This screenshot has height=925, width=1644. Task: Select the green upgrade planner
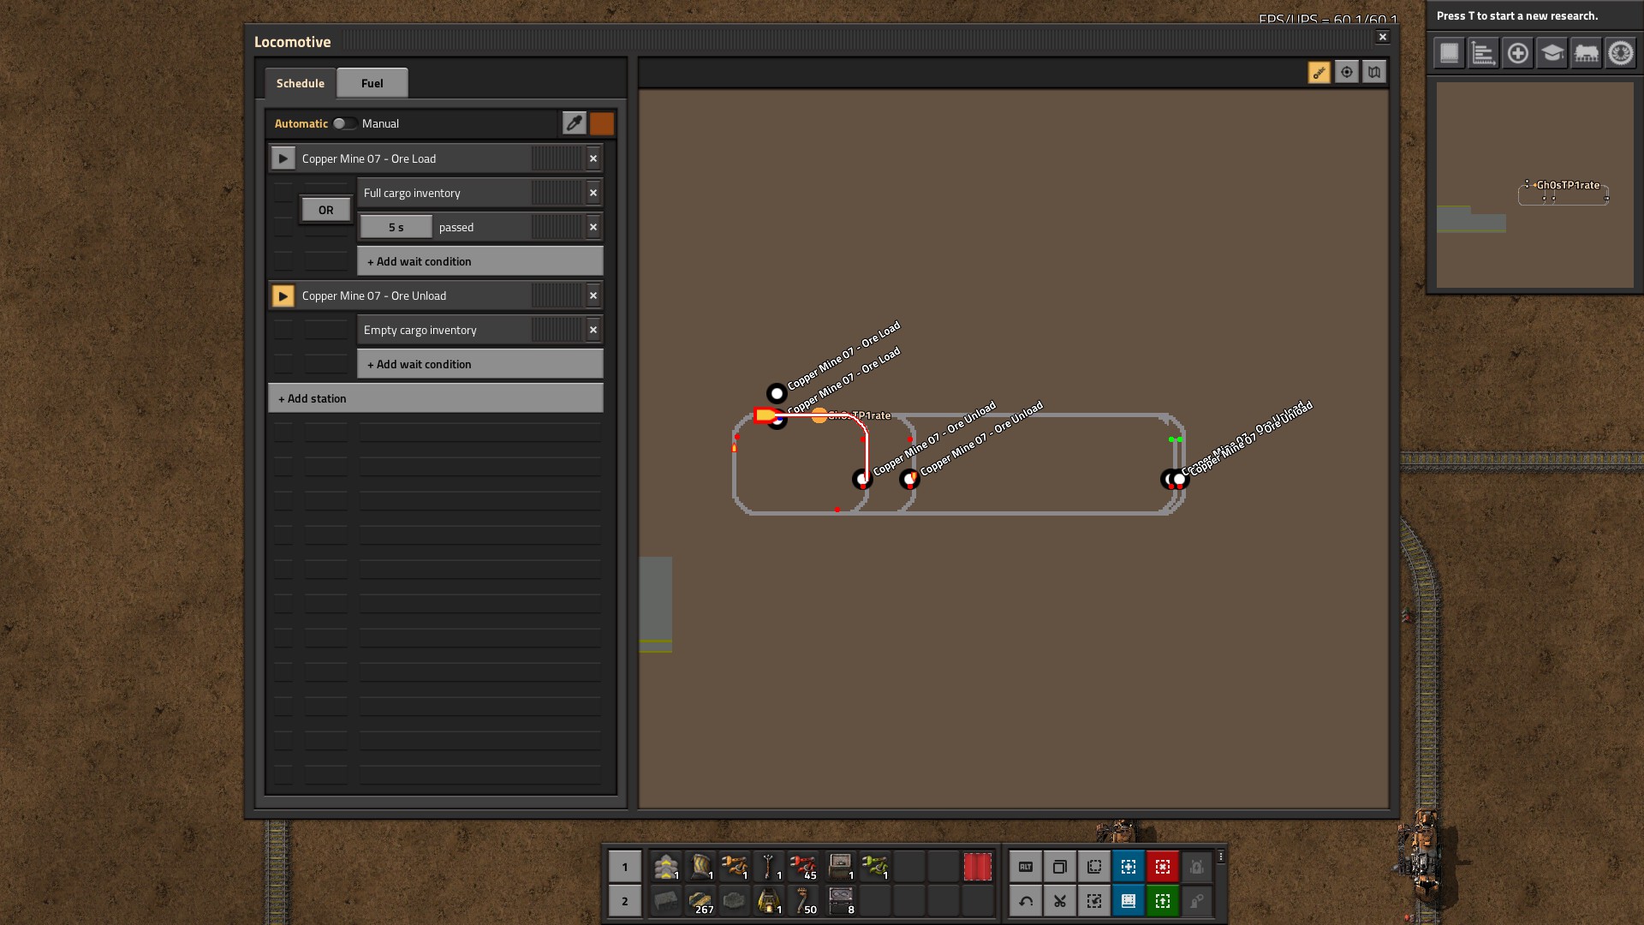point(1163,901)
